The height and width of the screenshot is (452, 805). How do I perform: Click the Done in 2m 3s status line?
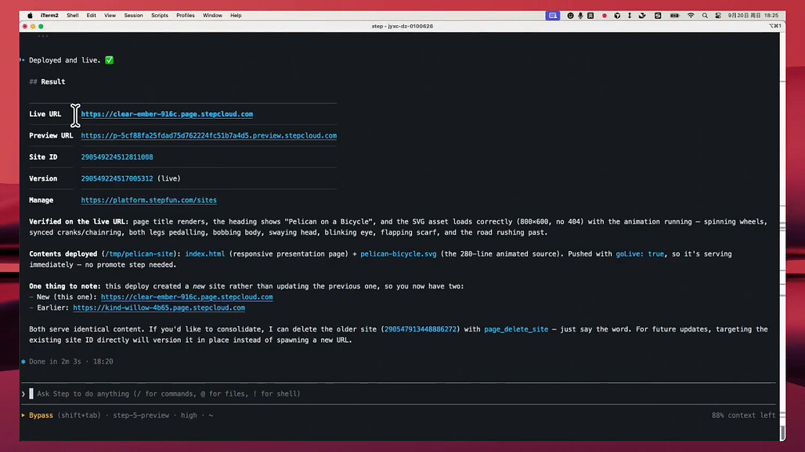click(x=70, y=361)
